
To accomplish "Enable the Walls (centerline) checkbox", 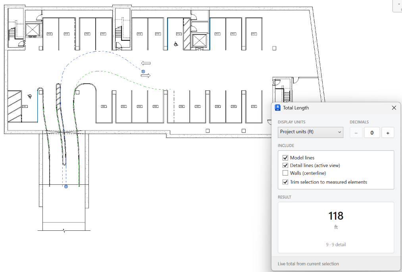I will tap(285, 173).
